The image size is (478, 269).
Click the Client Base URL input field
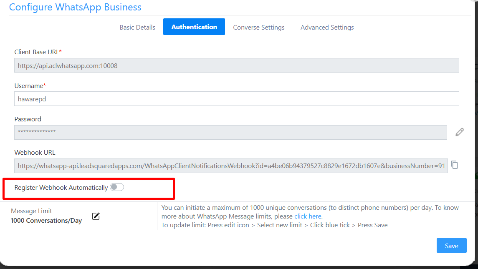pos(236,65)
